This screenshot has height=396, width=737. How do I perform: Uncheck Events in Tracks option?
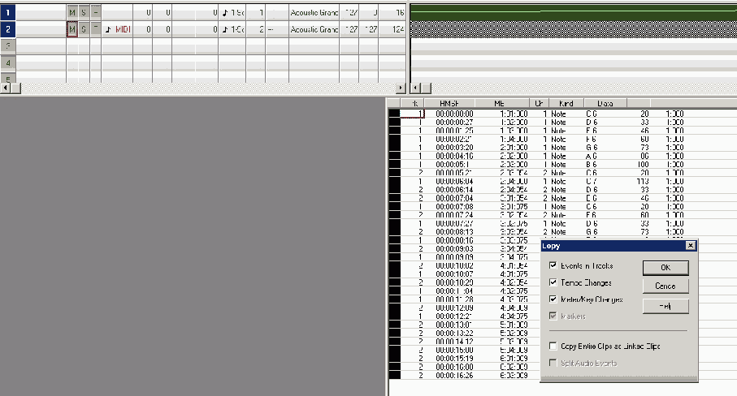553,265
